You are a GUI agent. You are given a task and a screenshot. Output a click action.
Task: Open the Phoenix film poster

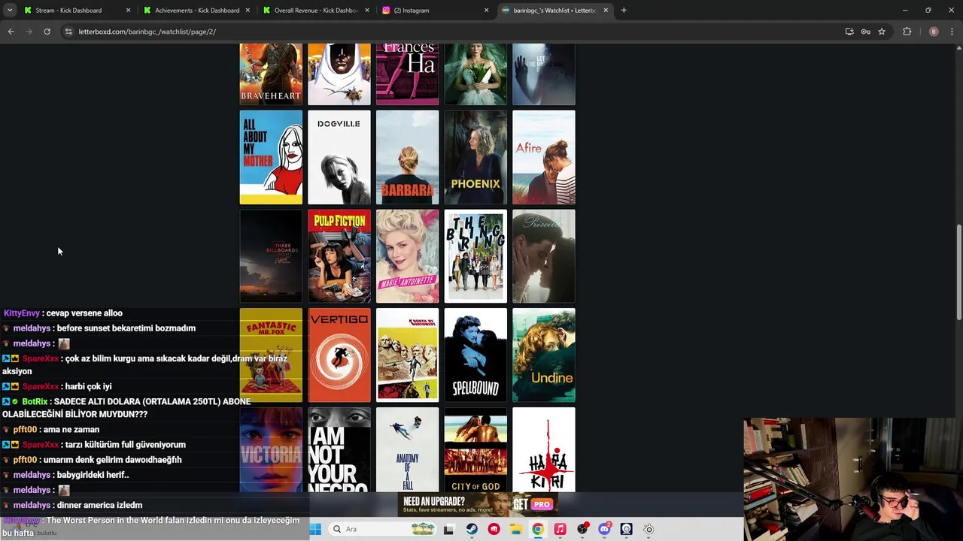coord(475,158)
